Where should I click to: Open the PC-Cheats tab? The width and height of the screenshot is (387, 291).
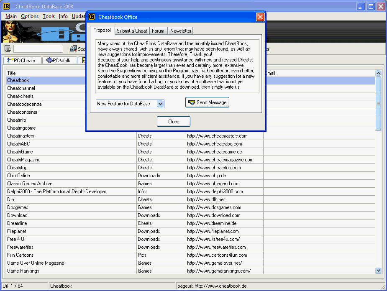pyautogui.click(x=22, y=61)
